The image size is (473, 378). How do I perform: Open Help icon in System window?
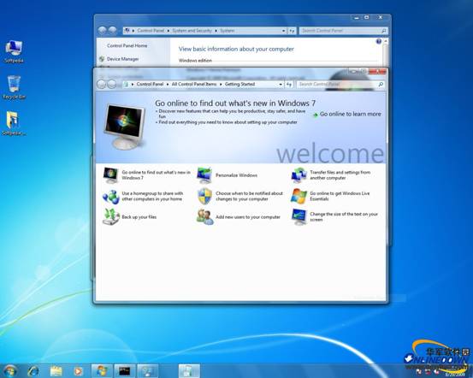(x=379, y=41)
